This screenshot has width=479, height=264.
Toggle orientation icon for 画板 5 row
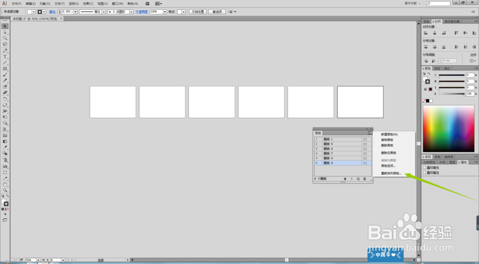click(365, 144)
